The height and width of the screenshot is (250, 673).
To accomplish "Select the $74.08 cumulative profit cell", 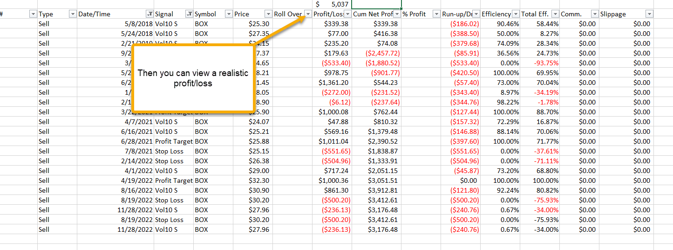I will point(376,43).
